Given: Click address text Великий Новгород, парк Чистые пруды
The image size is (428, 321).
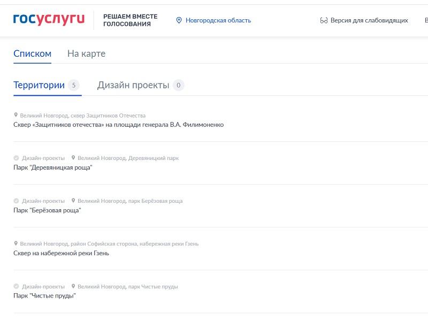Looking at the screenshot, I should click(x=127, y=287).
